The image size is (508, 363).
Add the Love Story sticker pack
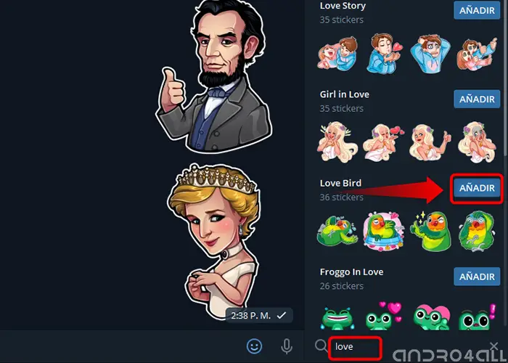pyautogui.click(x=477, y=10)
